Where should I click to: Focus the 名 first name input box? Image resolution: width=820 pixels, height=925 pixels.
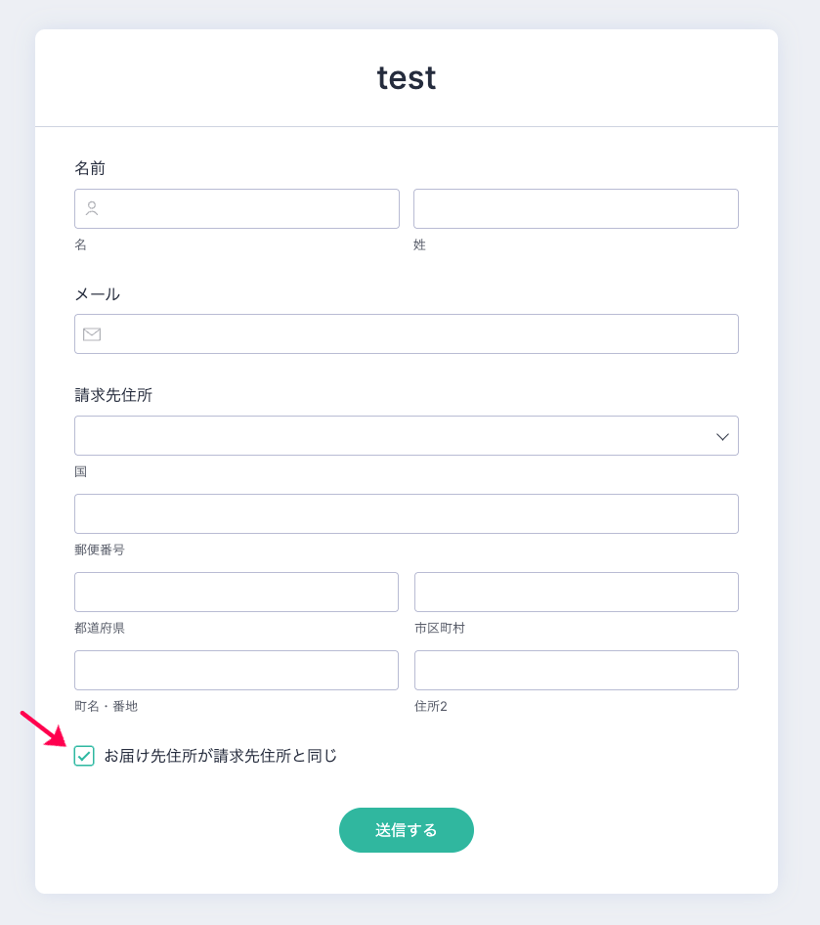250,208
